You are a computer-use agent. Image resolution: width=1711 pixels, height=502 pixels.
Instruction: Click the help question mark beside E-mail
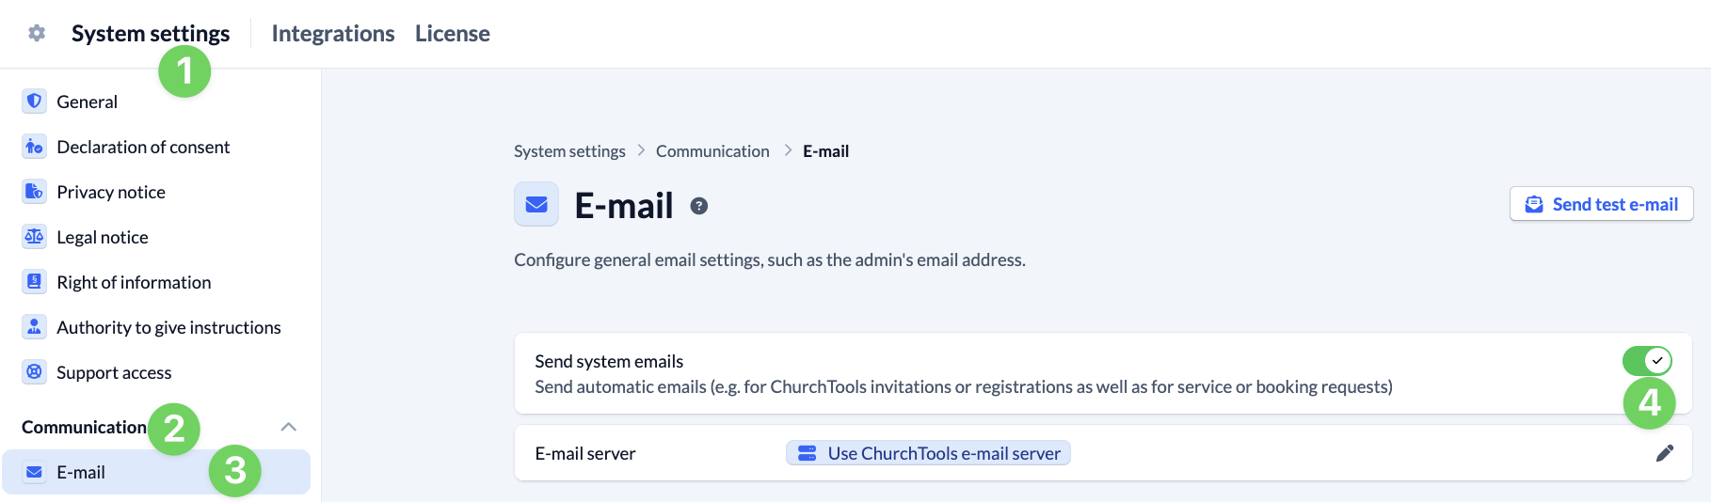click(698, 207)
